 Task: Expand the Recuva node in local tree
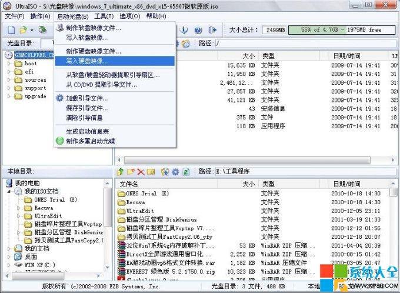(18, 208)
